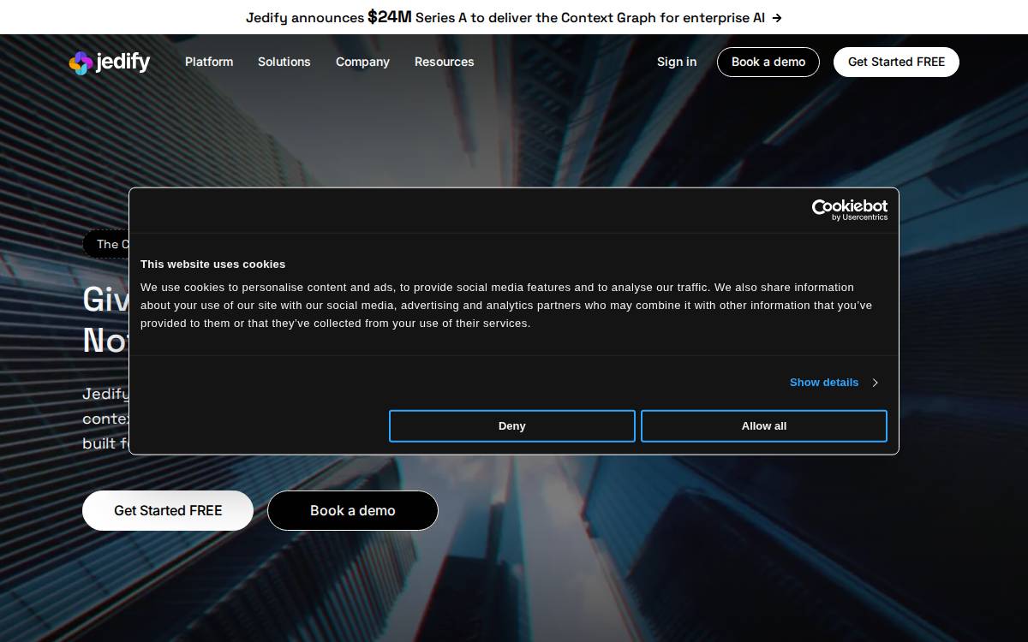Click the arrow on the announcement banner
Image resolution: width=1028 pixels, height=642 pixels.
click(x=776, y=17)
